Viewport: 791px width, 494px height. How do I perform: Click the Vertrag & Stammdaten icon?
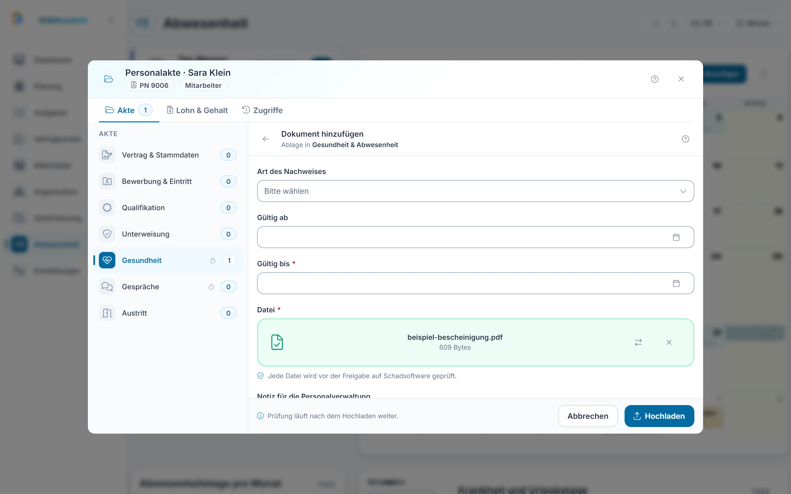tap(107, 155)
